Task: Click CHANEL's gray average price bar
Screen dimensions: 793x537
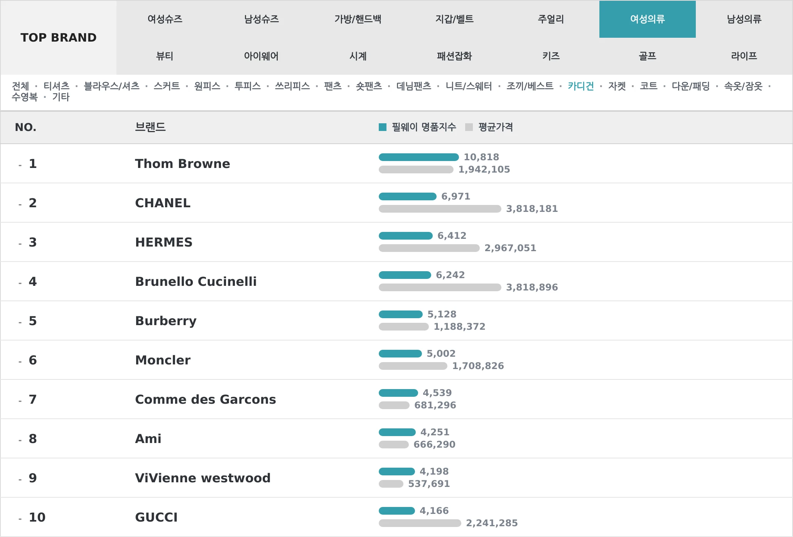Action: click(440, 209)
